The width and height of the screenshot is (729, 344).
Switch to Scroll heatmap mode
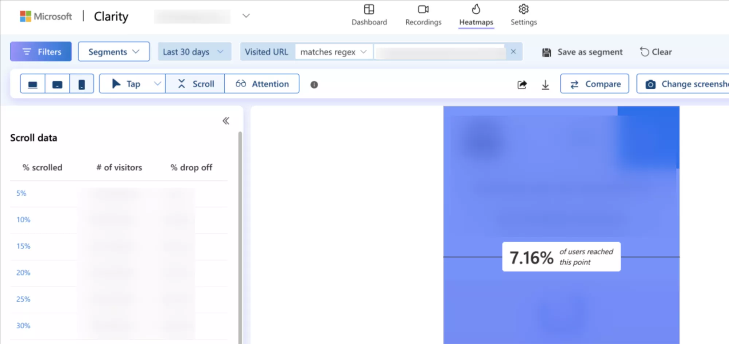(x=195, y=84)
